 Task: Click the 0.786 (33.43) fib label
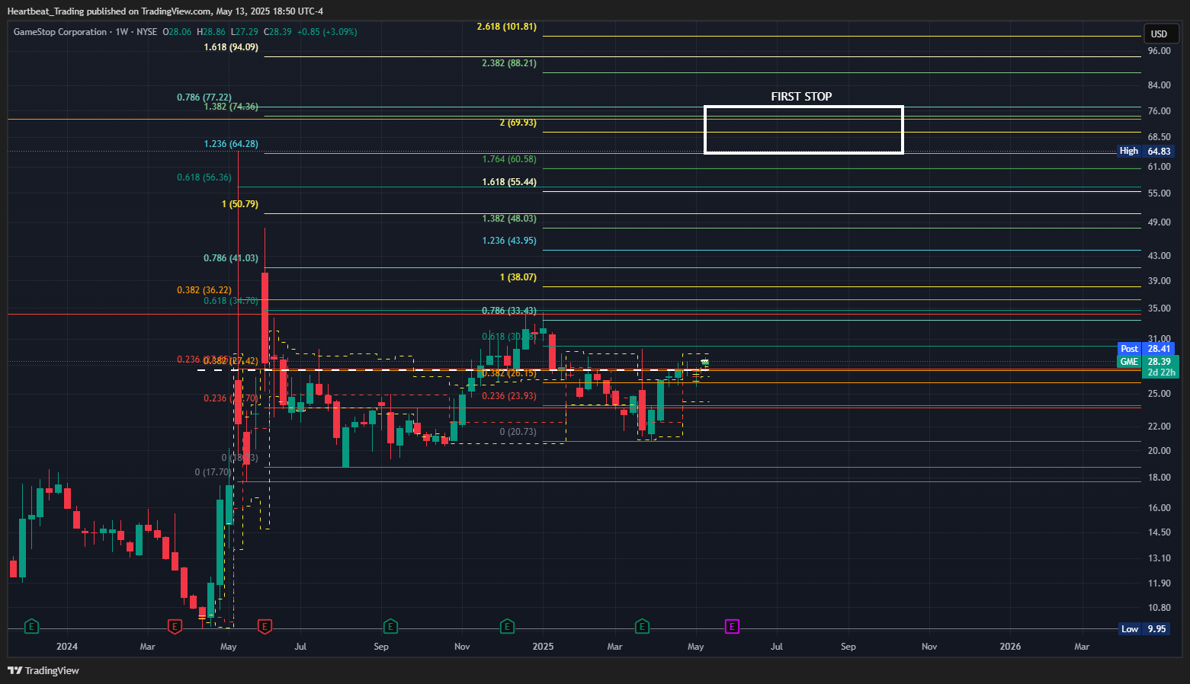pos(509,311)
